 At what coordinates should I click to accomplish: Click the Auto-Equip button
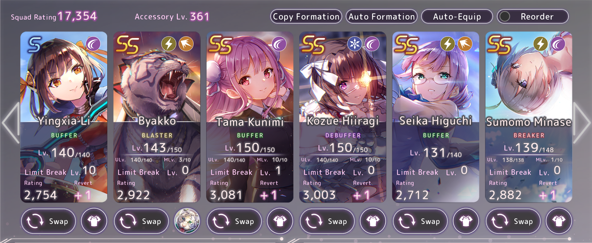pos(457,16)
